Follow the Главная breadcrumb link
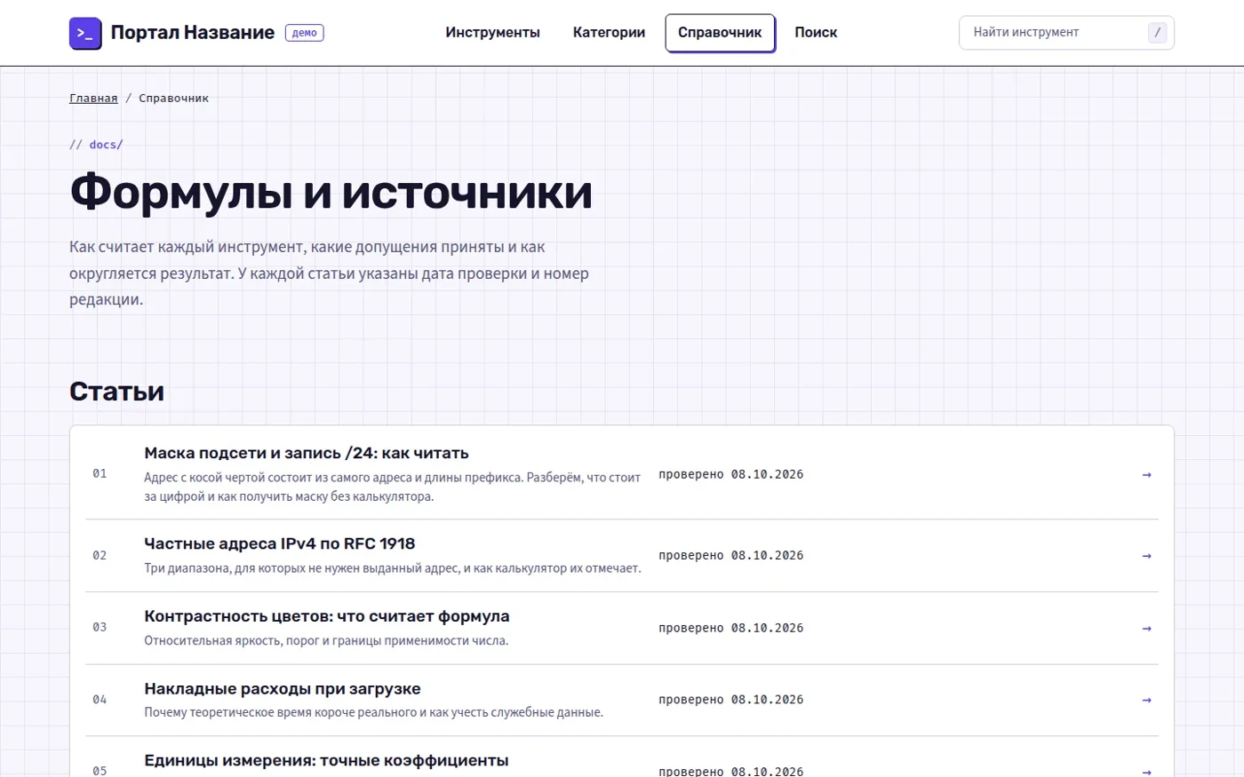The image size is (1244, 777). tap(93, 99)
